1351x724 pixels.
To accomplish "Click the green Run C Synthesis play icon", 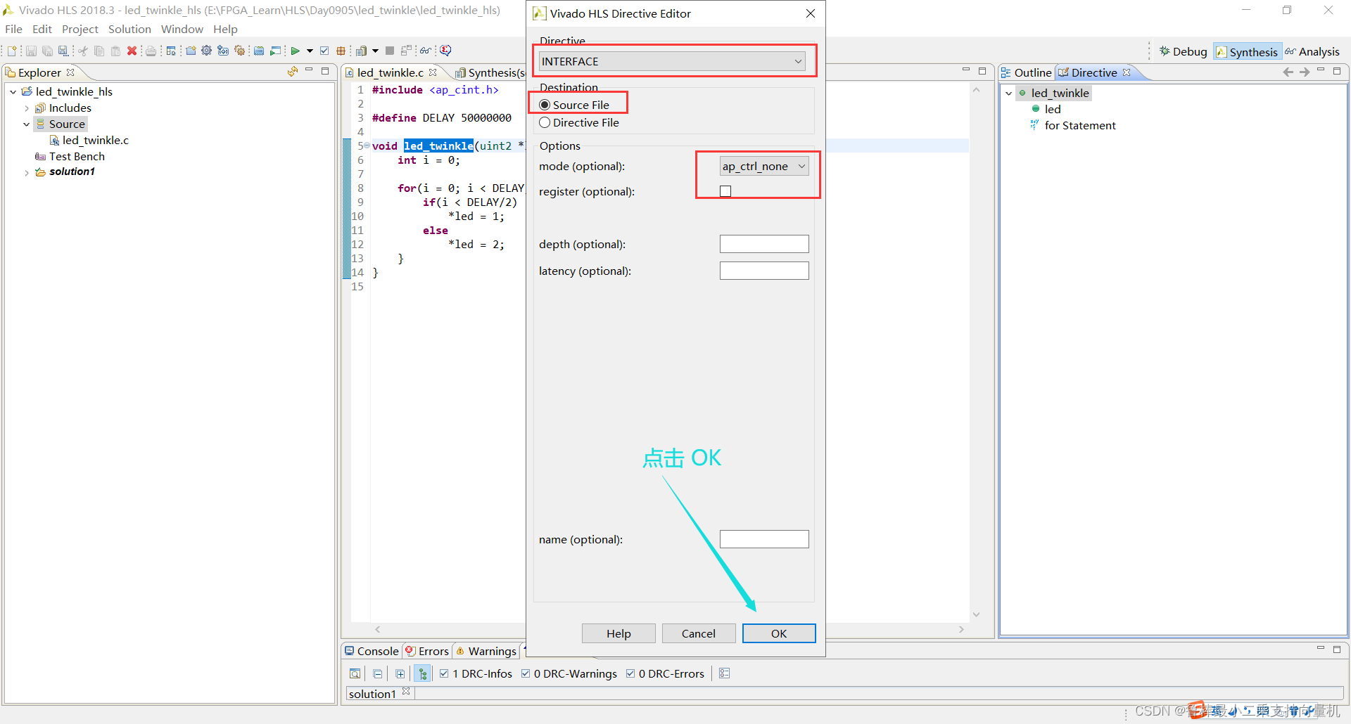I will coord(295,51).
